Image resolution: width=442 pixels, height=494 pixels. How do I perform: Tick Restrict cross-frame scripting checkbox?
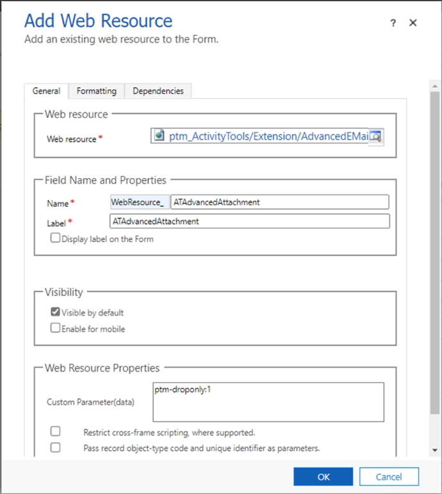pos(56,432)
